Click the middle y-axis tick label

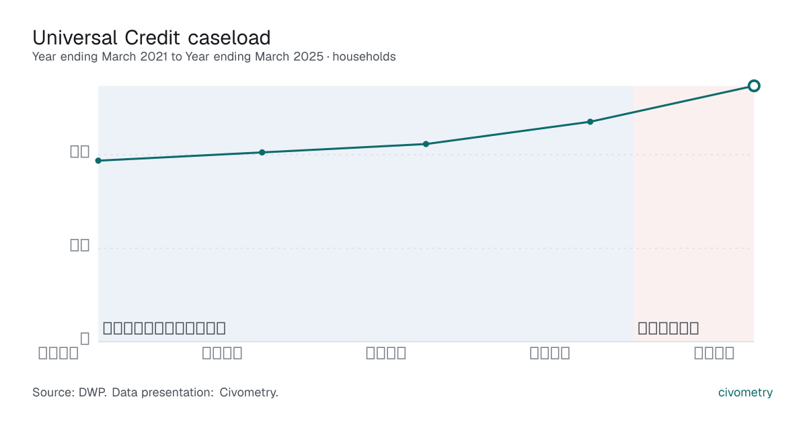coord(80,245)
